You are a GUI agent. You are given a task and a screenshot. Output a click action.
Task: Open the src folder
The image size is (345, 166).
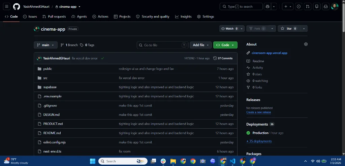[x=45, y=78]
